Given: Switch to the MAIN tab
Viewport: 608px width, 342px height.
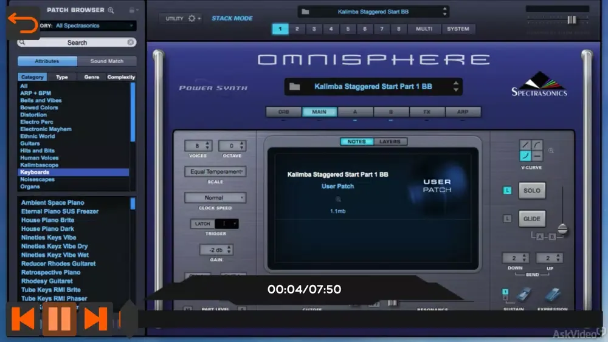Looking at the screenshot, I should [319, 112].
